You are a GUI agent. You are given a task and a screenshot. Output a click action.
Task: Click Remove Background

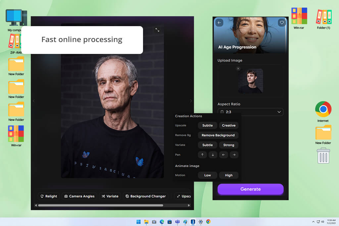pos(218,135)
